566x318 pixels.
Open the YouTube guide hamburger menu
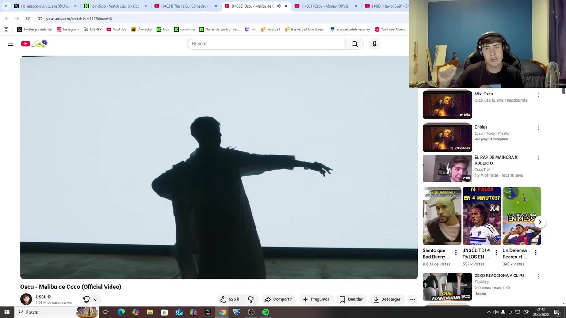11,44
